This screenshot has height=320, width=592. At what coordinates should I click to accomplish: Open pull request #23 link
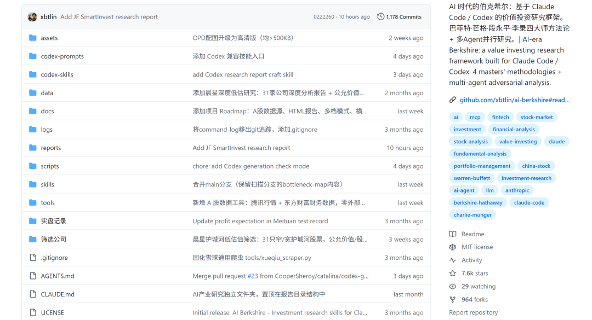click(253, 276)
